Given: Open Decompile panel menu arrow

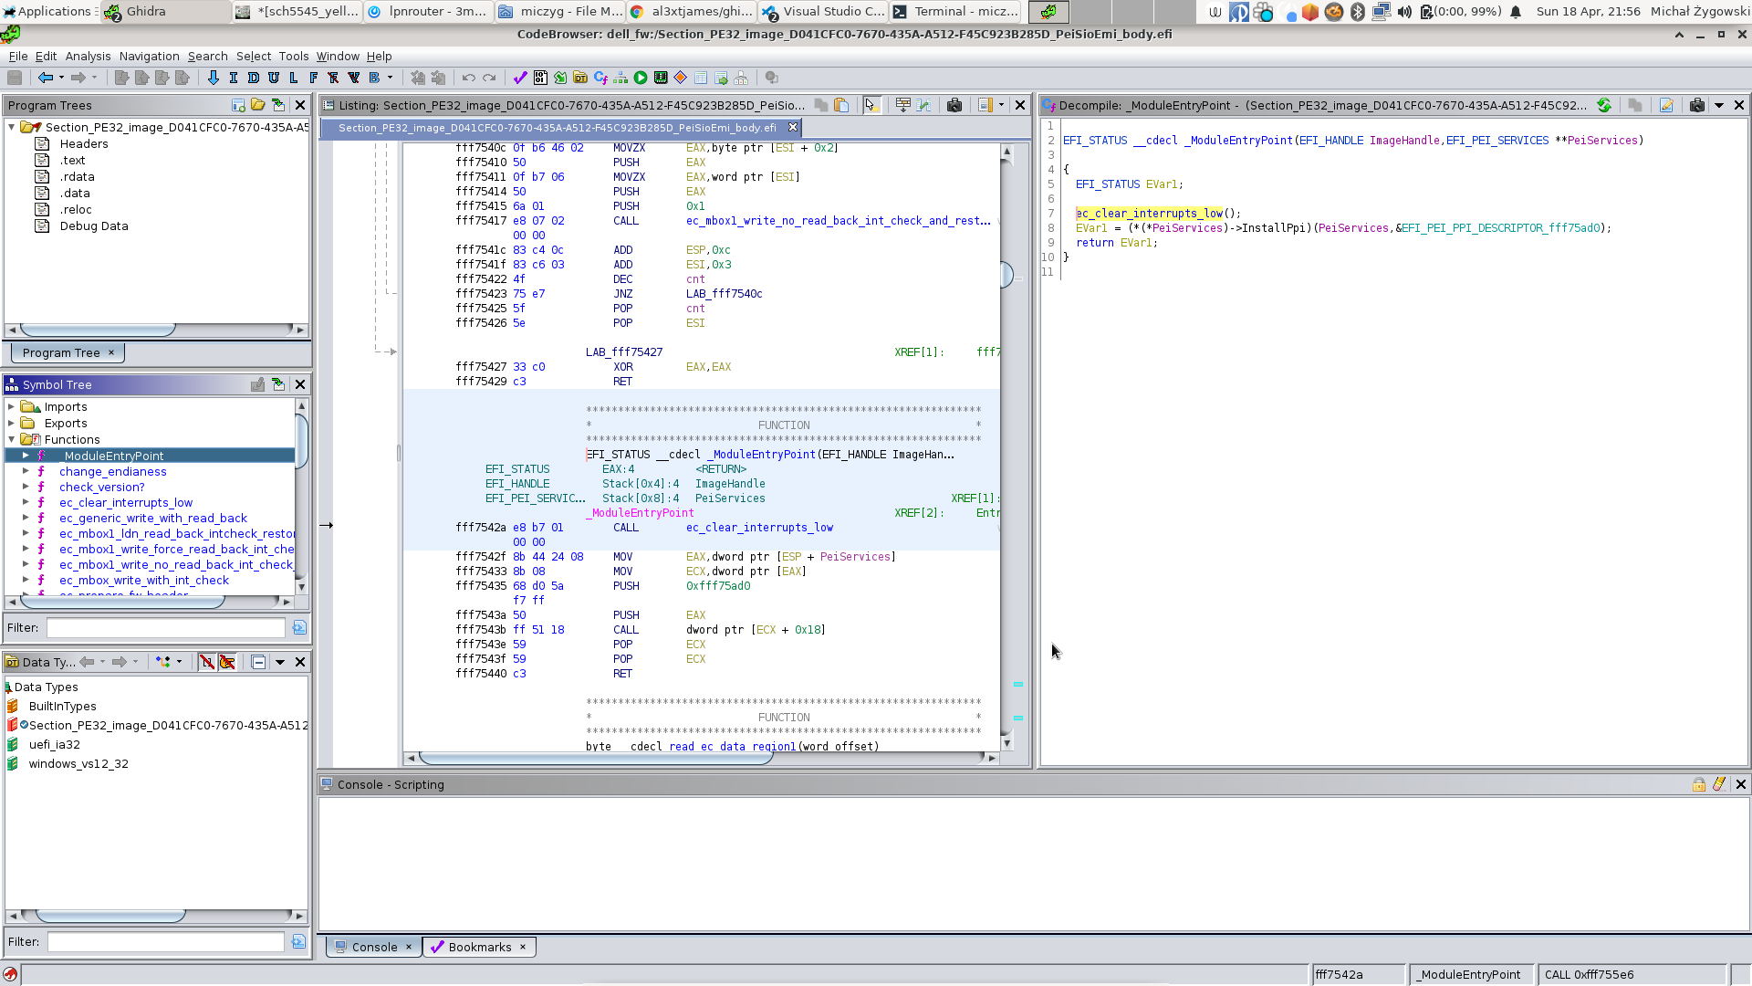Looking at the screenshot, I should (1719, 105).
